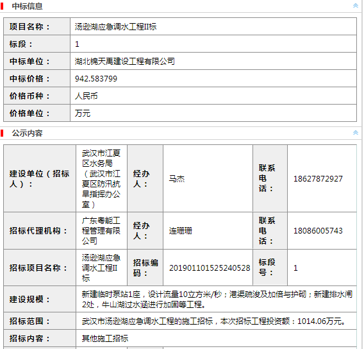Click 其他施工招标 in 招标内容 row

tap(105, 338)
